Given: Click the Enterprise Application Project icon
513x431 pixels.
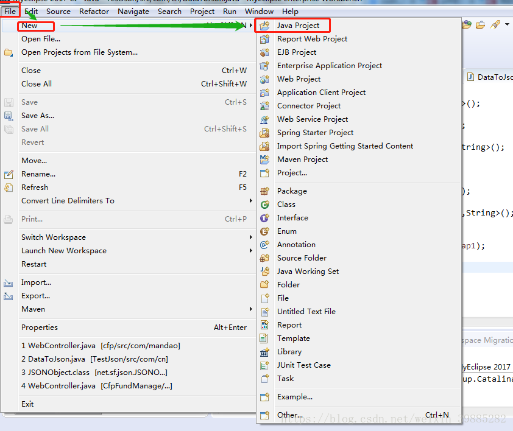Looking at the screenshot, I should [264, 66].
